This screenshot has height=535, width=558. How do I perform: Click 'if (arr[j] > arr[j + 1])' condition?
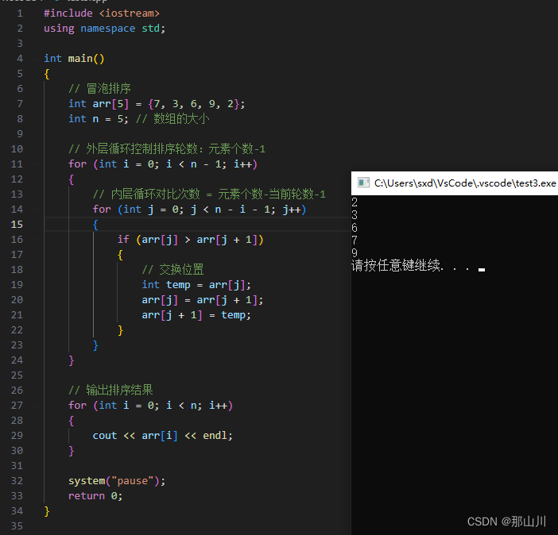191,240
